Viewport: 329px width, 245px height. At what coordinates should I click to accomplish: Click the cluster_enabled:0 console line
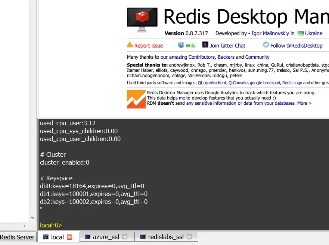coord(65,163)
